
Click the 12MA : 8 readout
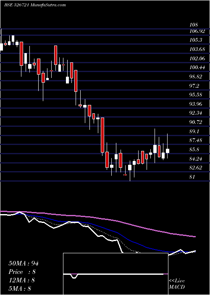tap(22, 280)
